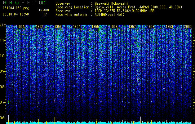Viewport: 195px width, 124px height.
Task: Select the A504HB(yagi 4el) antenna text
Action: [x=109, y=15]
